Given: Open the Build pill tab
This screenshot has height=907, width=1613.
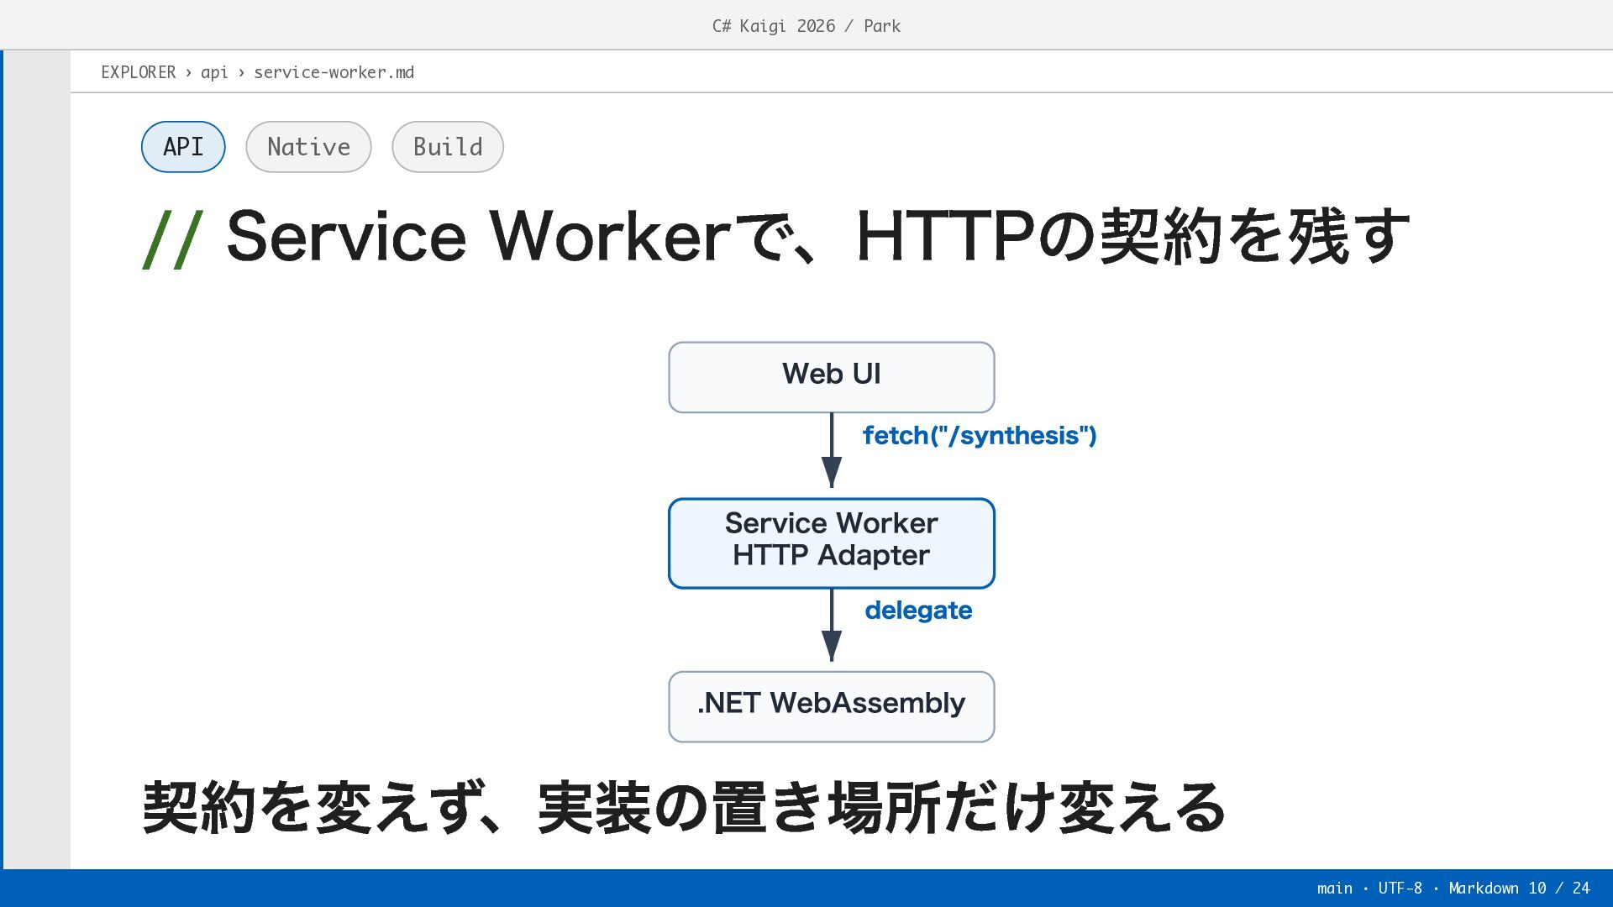Looking at the screenshot, I should pyautogui.click(x=448, y=147).
